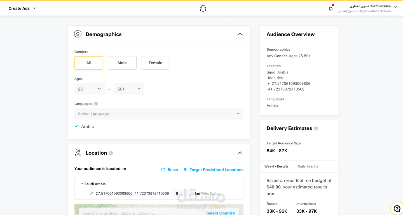Open the notifications bell
Image resolution: width=403 pixels, height=215 pixels.
coord(331,9)
